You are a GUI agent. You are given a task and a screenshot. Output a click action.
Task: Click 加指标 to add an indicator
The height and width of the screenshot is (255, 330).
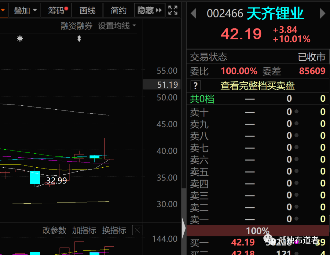(84, 230)
